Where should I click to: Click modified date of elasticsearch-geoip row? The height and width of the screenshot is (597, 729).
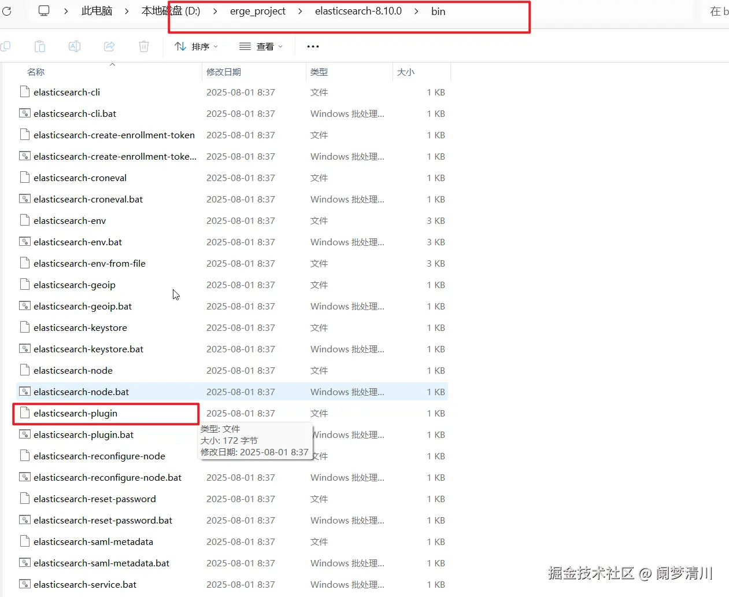click(240, 285)
